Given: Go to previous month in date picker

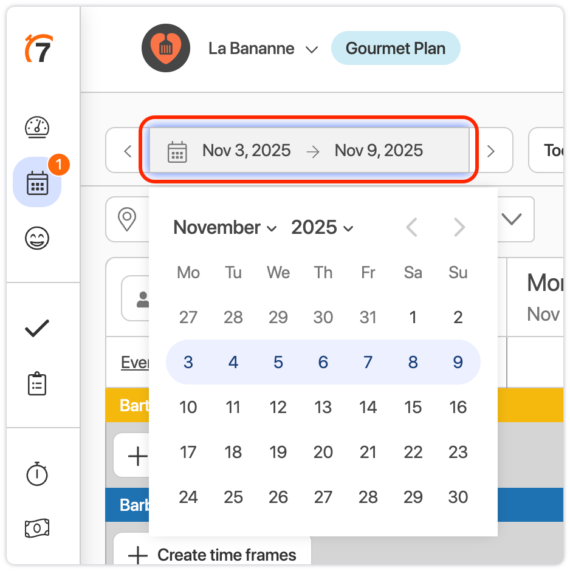Looking at the screenshot, I should pos(411,228).
